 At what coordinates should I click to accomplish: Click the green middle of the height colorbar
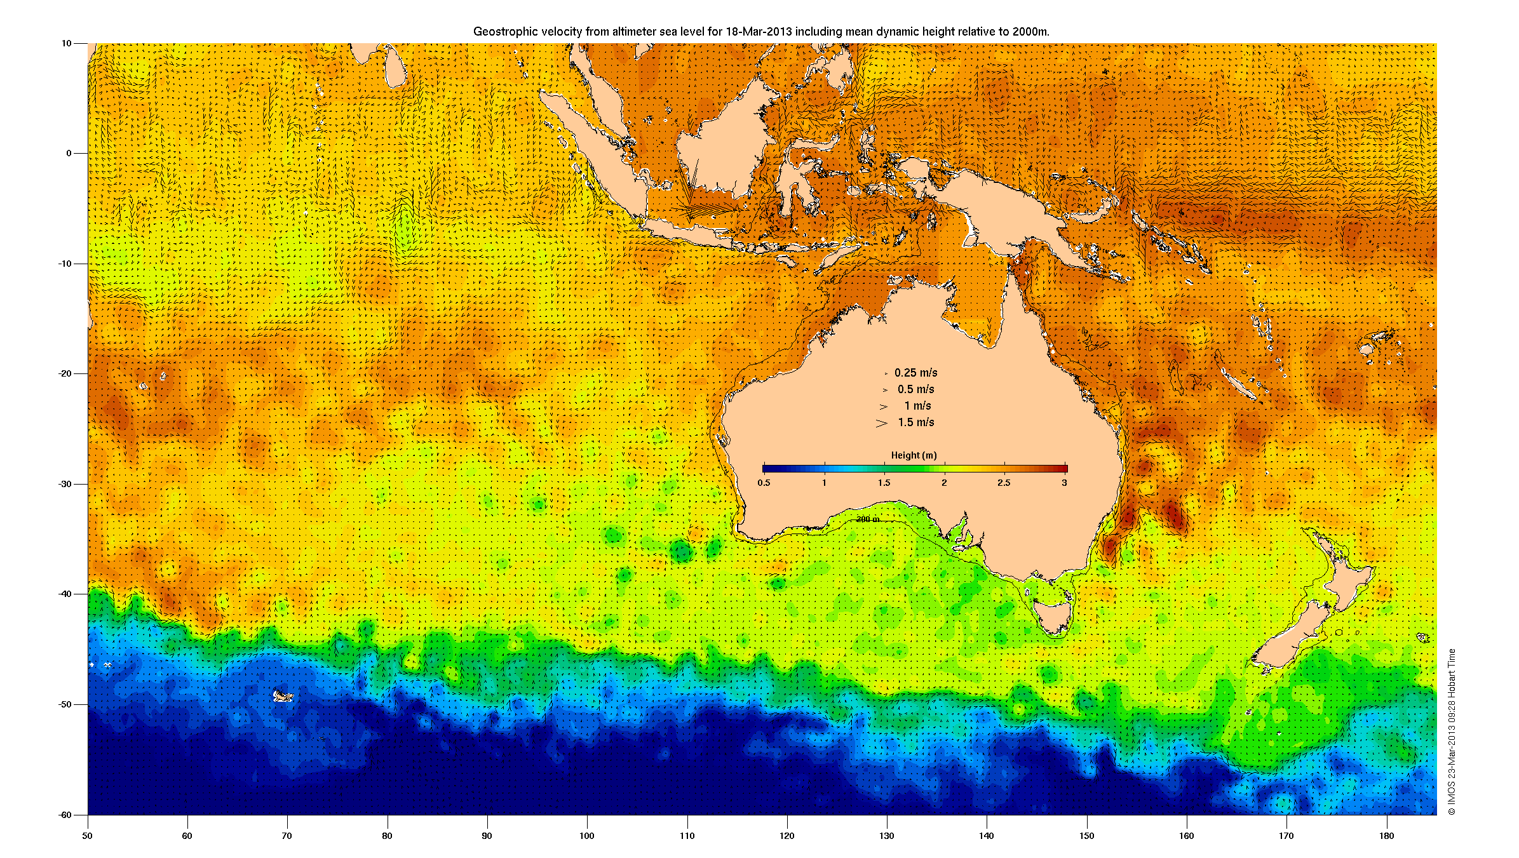tap(915, 469)
